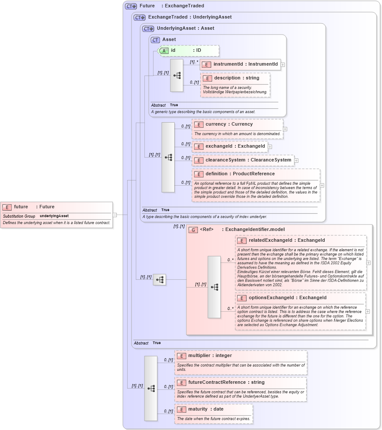Click the A attribute icon next to id

(164, 51)
